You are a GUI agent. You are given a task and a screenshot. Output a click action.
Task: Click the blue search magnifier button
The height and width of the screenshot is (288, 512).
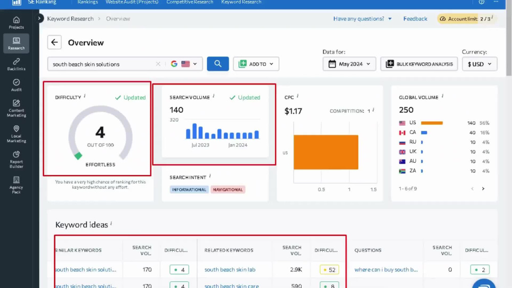pyautogui.click(x=218, y=64)
